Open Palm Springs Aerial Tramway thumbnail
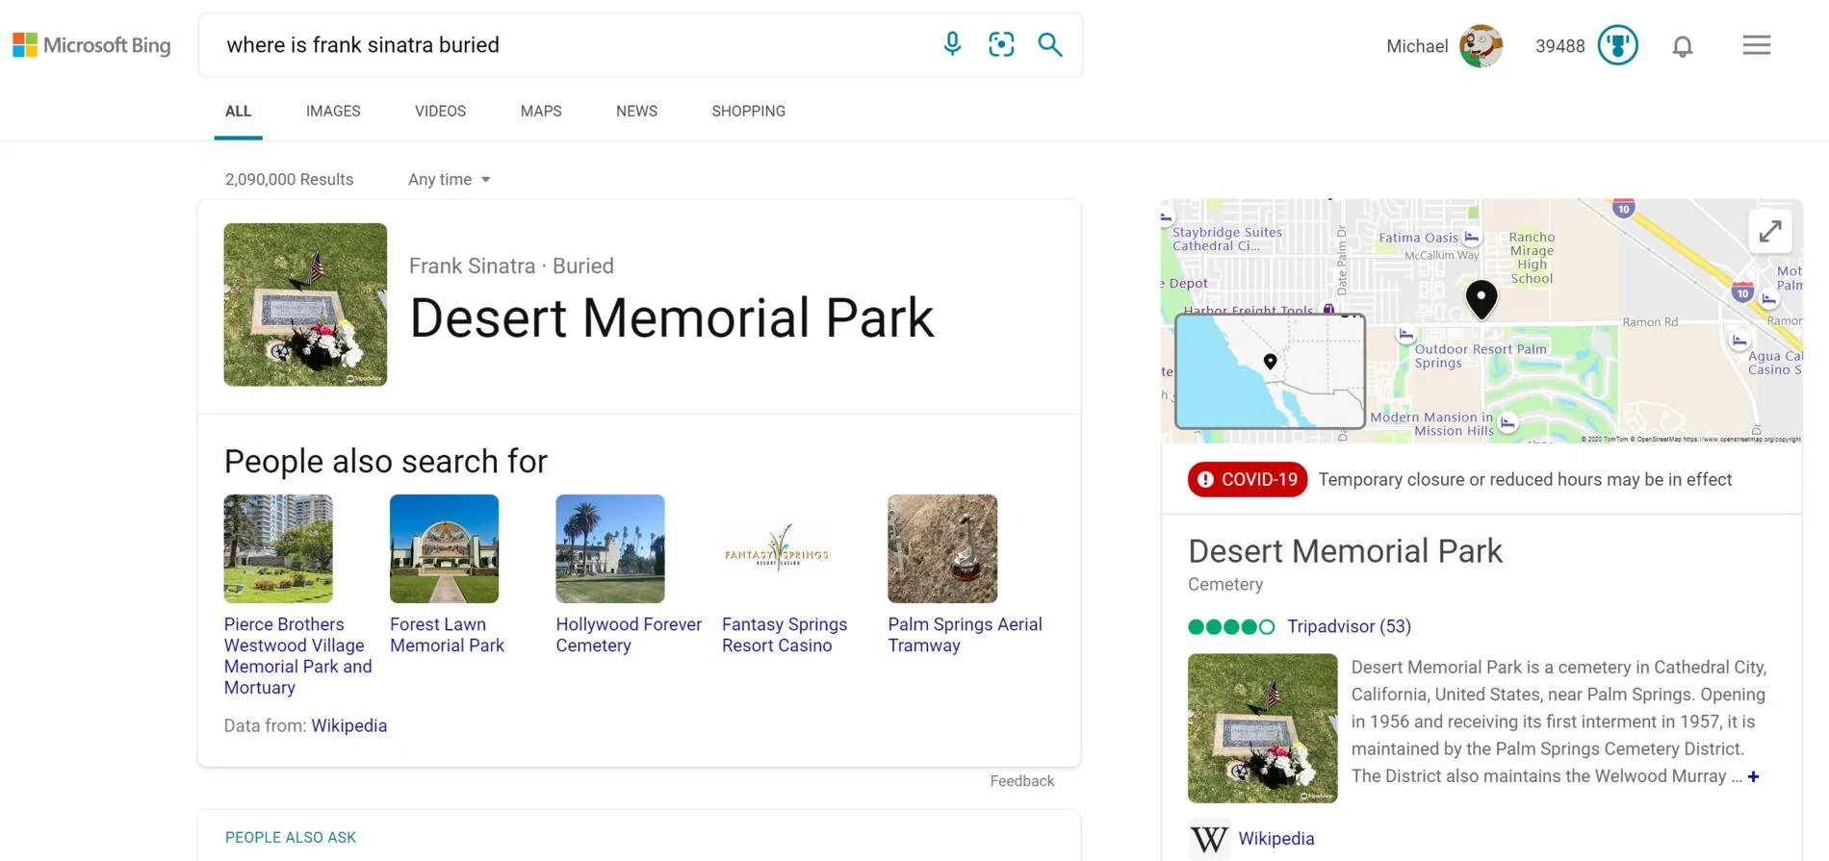This screenshot has height=861, width=1829. tap(942, 549)
